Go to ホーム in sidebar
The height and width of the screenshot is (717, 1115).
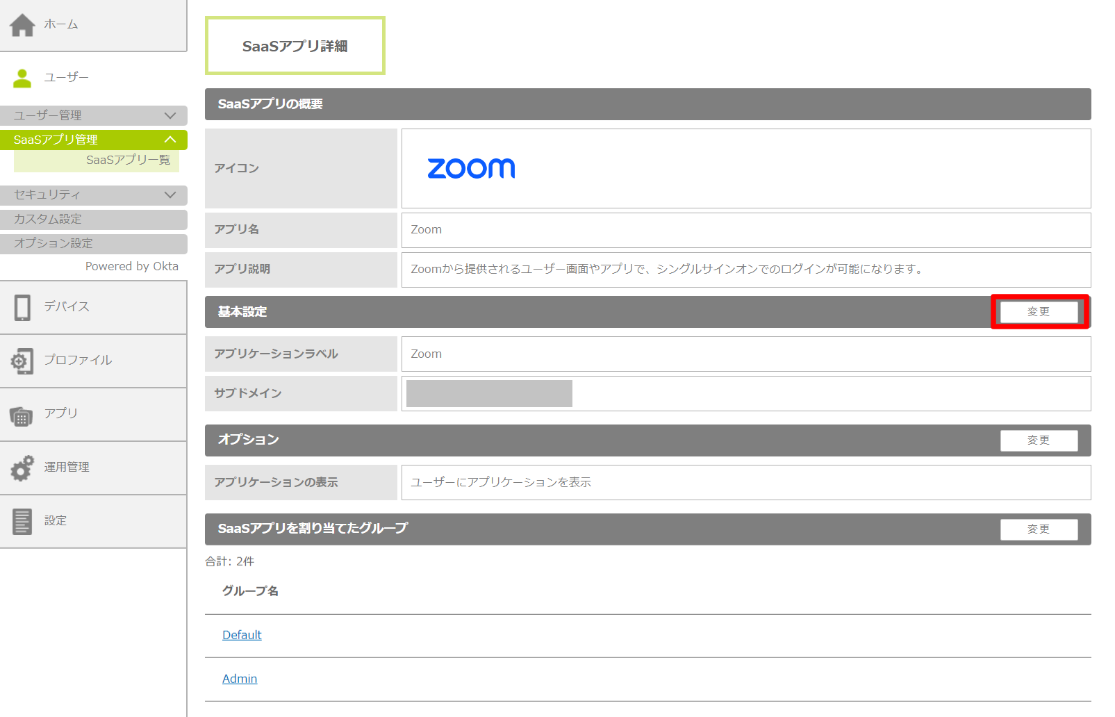point(61,24)
